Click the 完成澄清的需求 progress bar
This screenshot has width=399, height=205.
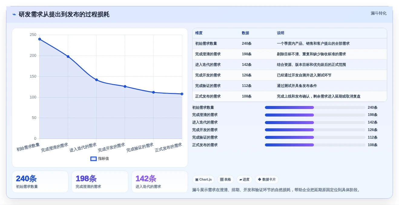pyautogui.click(x=315, y=115)
